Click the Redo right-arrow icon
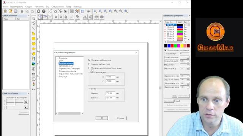Viewport: 243px width, 136px height. 44,11
